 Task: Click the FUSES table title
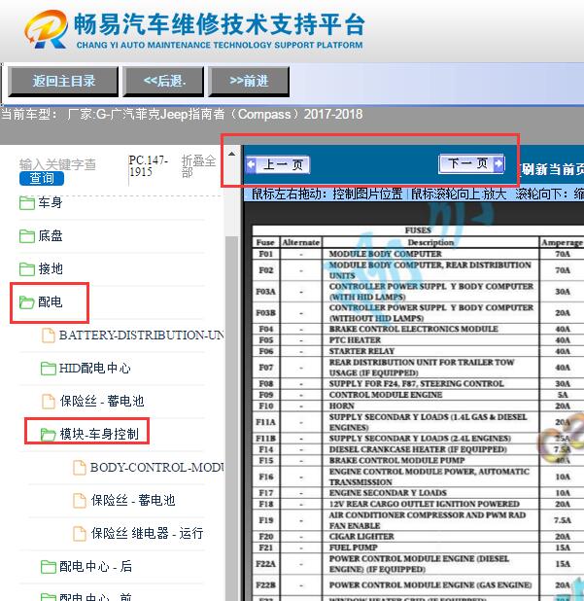(418, 230)
